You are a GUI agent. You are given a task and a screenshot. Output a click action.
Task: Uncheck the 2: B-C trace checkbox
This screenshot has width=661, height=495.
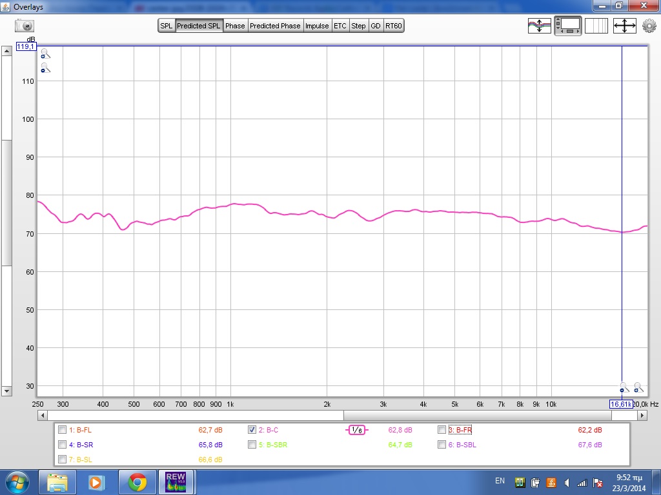tap(252, 430)
